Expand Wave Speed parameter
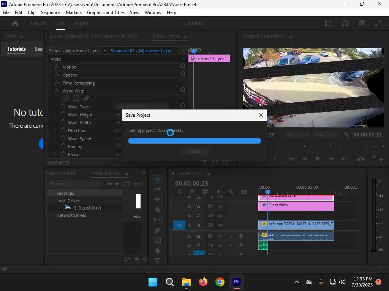The image size is (389, 291). pos(55,138)
